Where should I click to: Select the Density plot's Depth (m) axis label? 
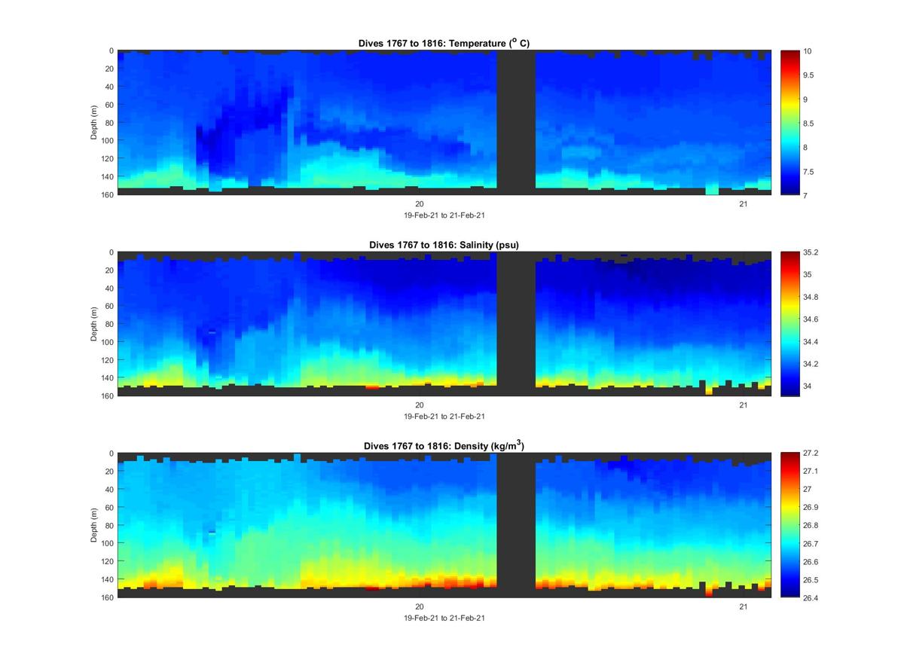tap(94, 525)
